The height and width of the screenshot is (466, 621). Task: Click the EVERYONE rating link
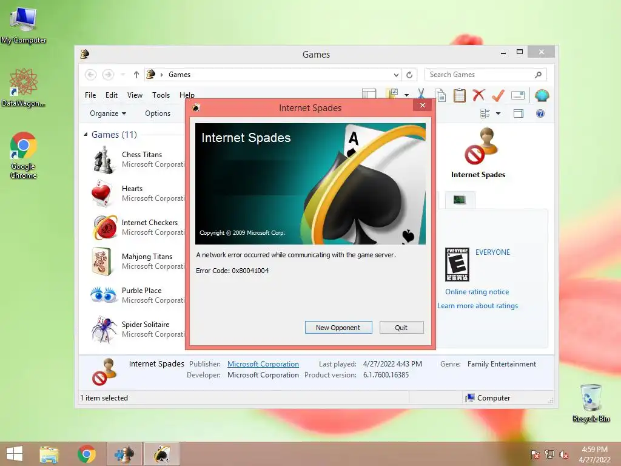tap(492, 252)
